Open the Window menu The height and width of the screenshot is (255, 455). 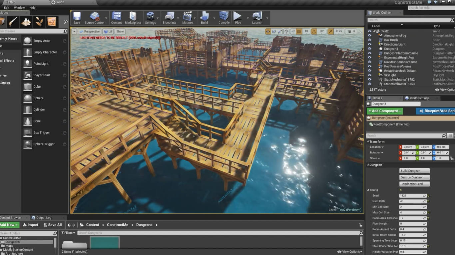19,8
